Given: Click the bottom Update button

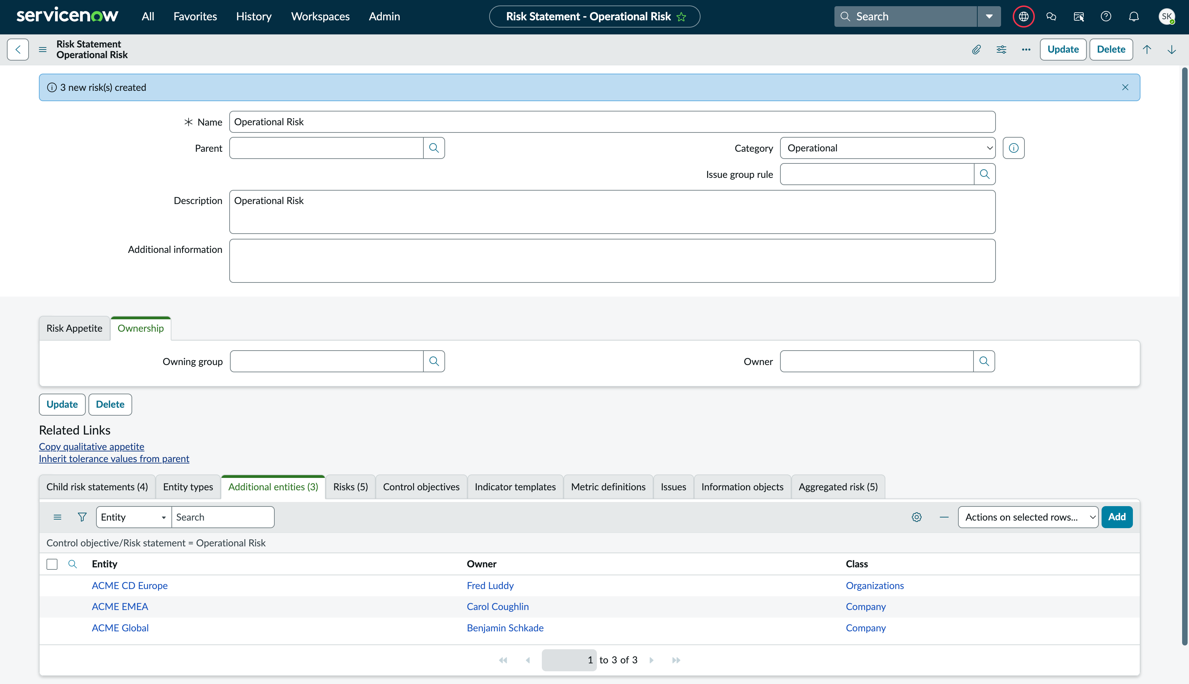Looking at the screenshot, I should [62, 405].
